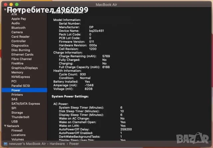Select Controller in the sidebar

tap(19, 41)
